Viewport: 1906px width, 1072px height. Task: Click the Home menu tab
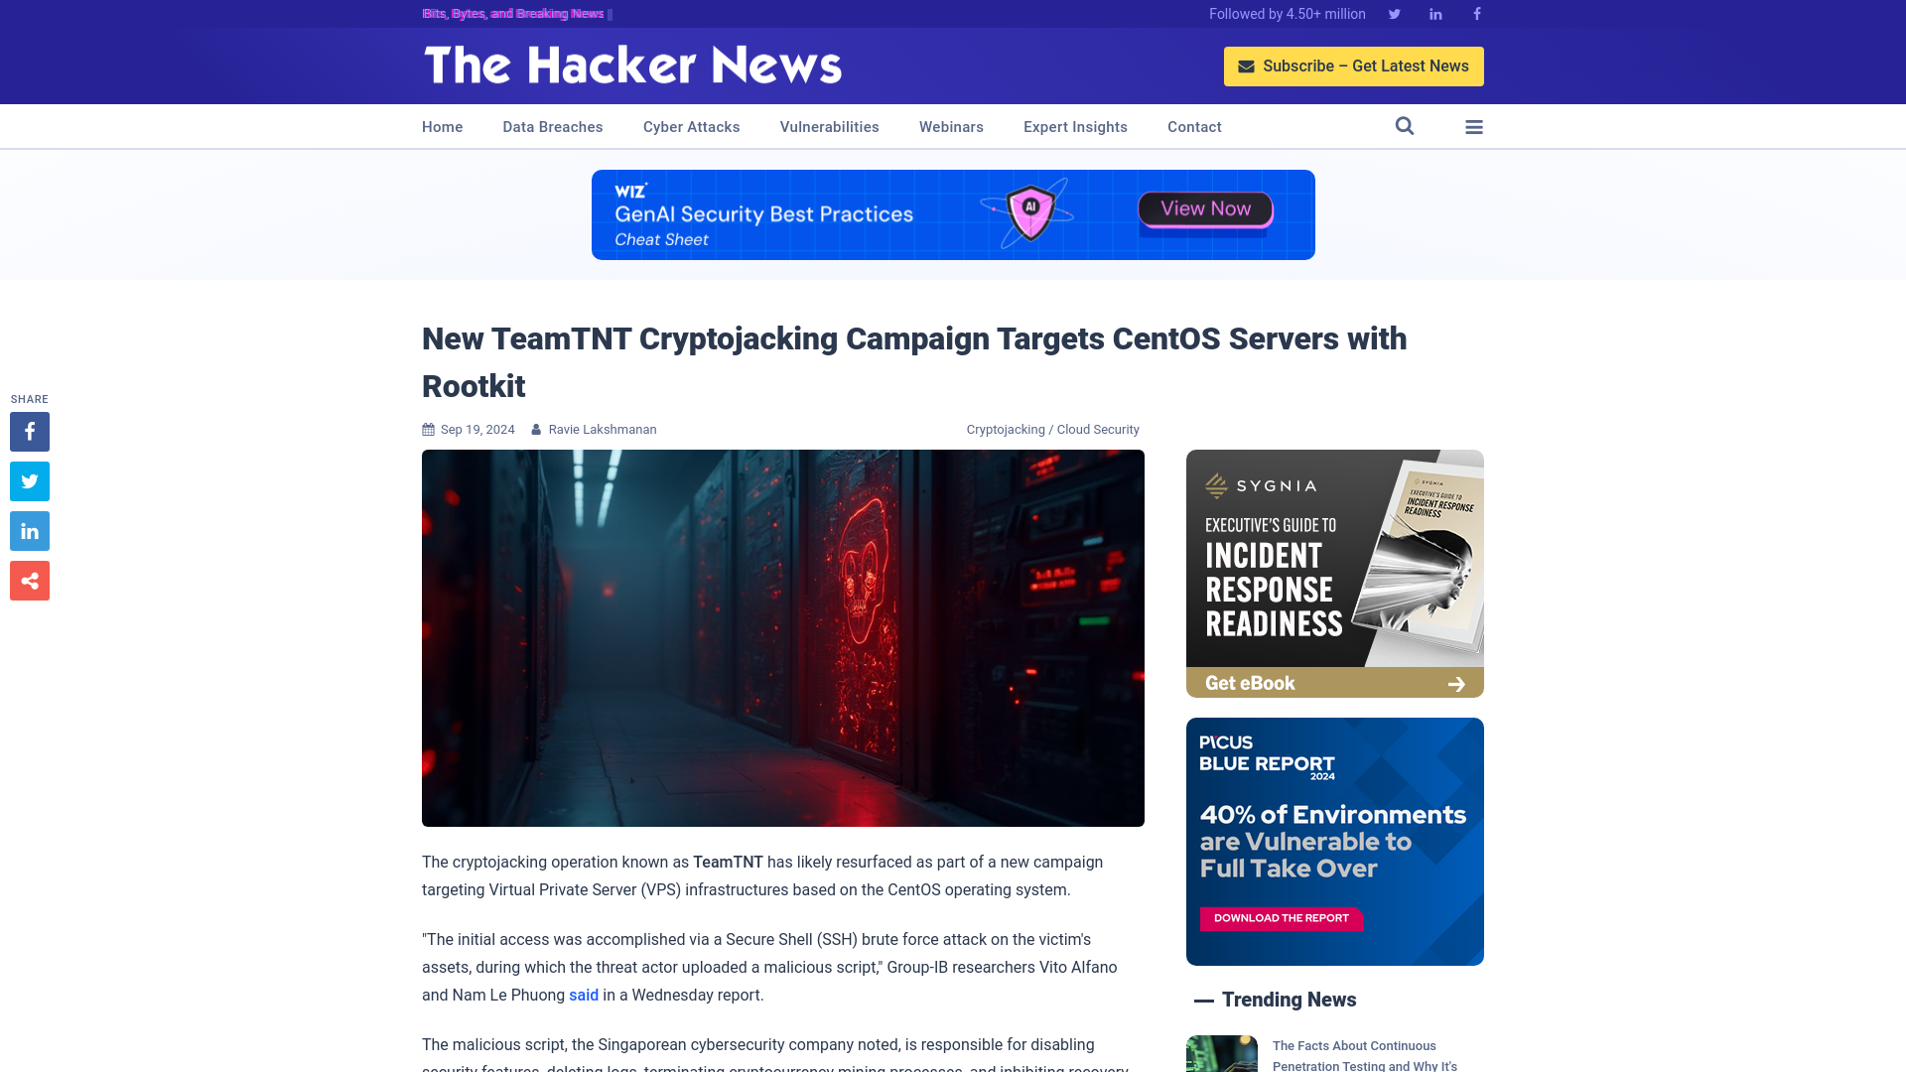[443, 126]
